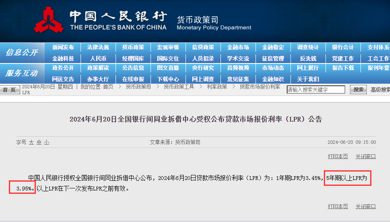
Task: Open the 央行研究 section
Action: point(203,68)
